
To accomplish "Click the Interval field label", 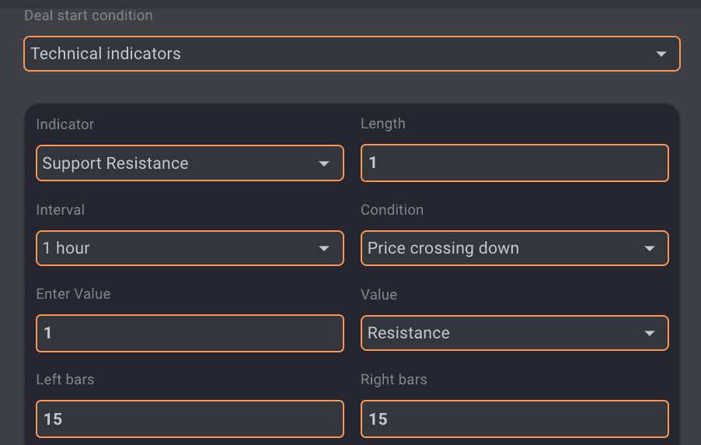I will click(x=61, y=210).
